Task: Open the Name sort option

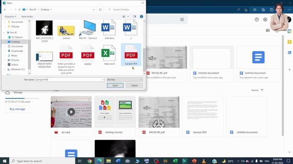Action: coord(255,90)
